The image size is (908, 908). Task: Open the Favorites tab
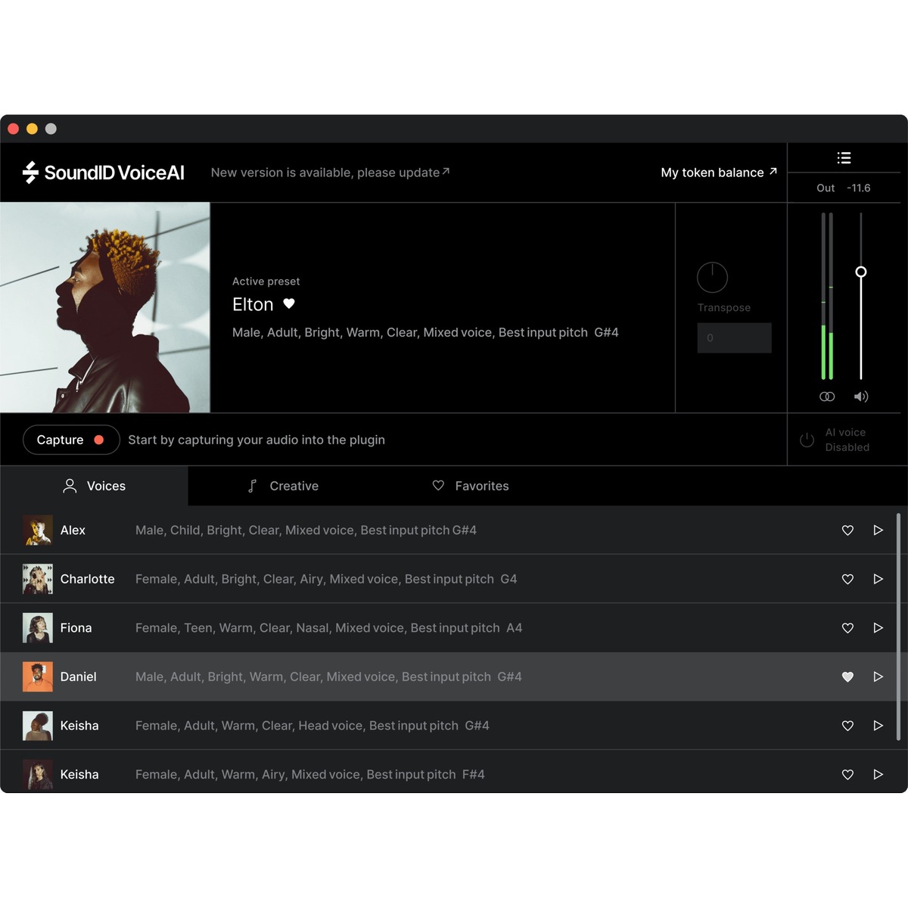coord(469,486)
